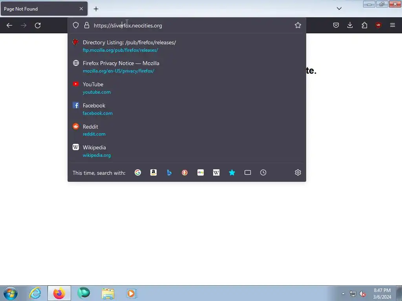Screen dimensions: 402x301
Task: Bookmark this page with star icon
Action: 298,25
